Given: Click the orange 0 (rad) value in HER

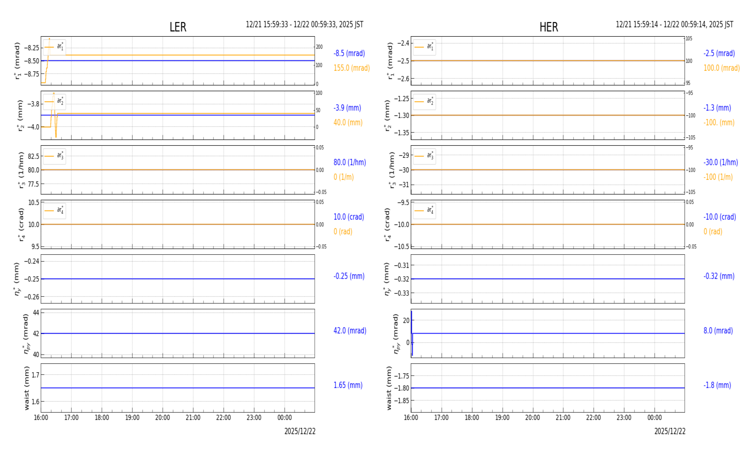Looking at the screenshot, I should [x=713, y=232].
